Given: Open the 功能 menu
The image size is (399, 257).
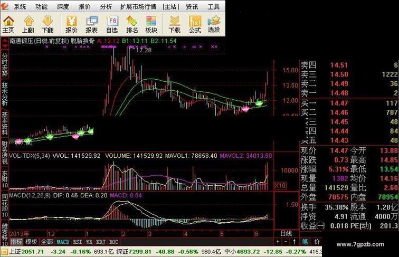Looking at the screenshot, I should pyautogui.click(x=41, y=7).
